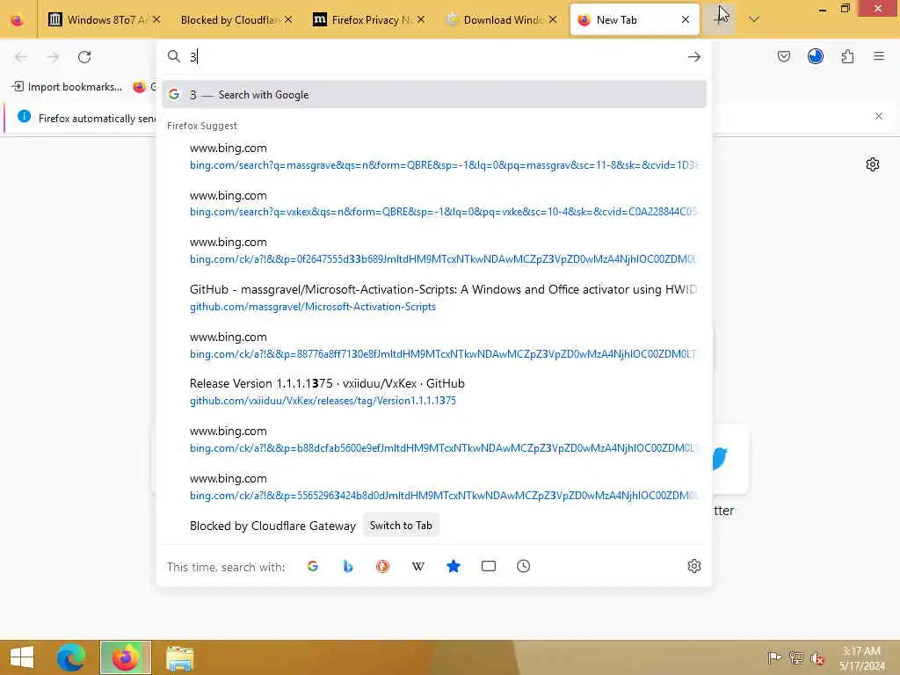Viewport: 900px width, 675px height.
Task: Search this time with Google
Action: pyautogui.click(x=313, y=567)
